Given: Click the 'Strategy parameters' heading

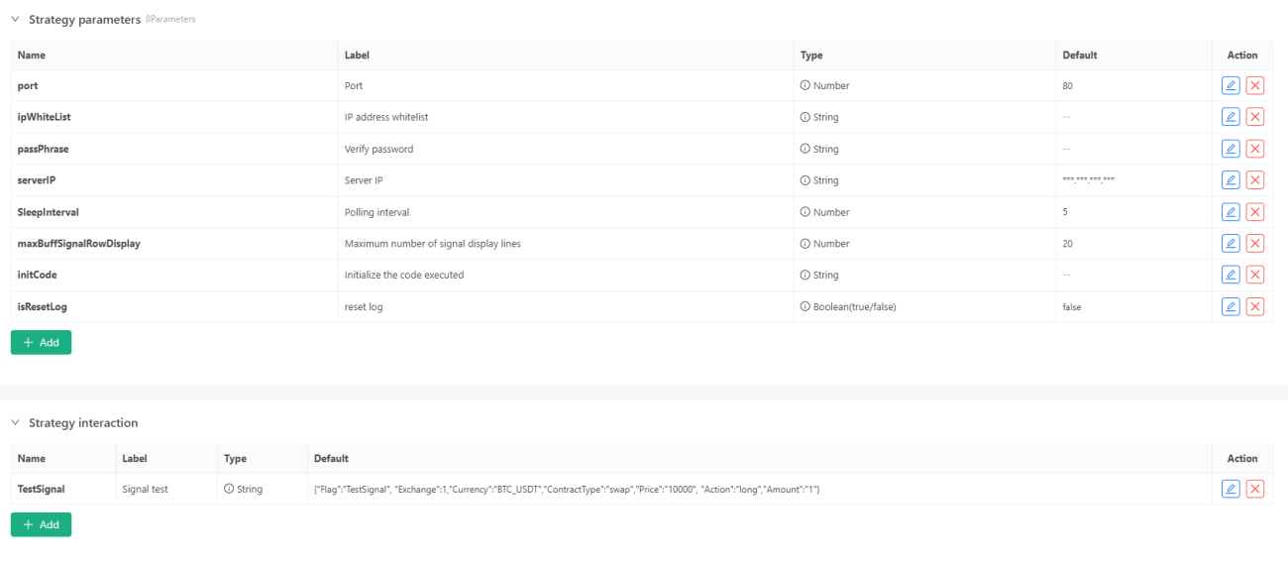Looking at the screenshot, I should coord(85,19).
